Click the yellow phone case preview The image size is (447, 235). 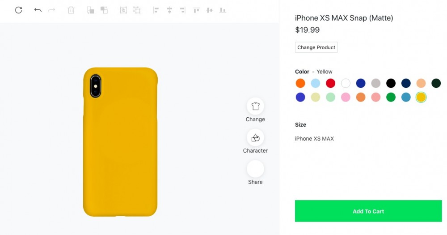tap(120, 142)
